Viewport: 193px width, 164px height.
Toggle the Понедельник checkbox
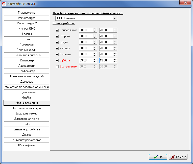[57, 30]
